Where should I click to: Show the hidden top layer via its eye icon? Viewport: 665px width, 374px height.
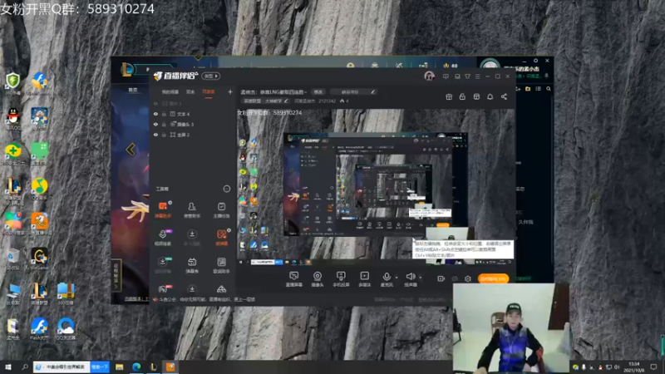coord(155,103)
